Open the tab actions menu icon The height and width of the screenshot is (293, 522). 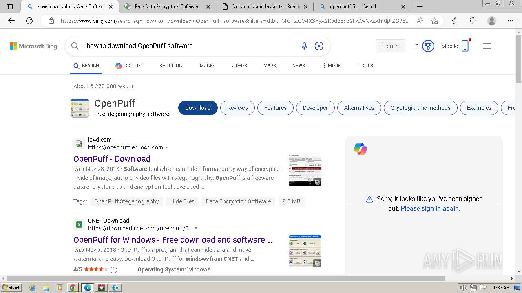[x=10, y=7]
